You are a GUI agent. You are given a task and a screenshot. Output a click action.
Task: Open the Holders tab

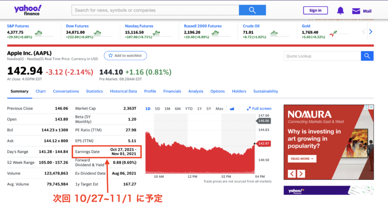[239, 91]
